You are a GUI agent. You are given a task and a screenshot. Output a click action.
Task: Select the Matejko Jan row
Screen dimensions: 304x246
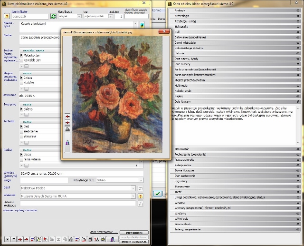coord(40,55)
